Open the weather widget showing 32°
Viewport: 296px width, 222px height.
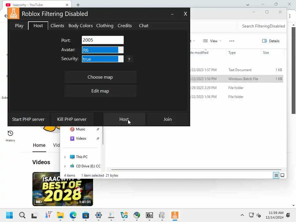(x=48, y=215)
